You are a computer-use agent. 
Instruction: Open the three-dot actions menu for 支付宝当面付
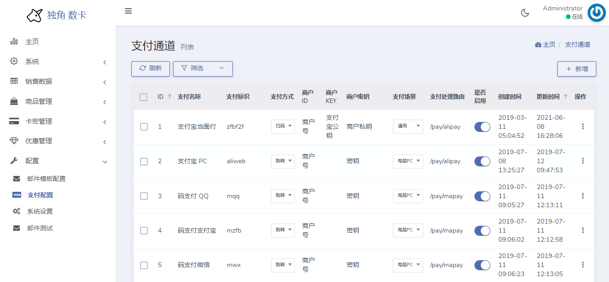583,126
